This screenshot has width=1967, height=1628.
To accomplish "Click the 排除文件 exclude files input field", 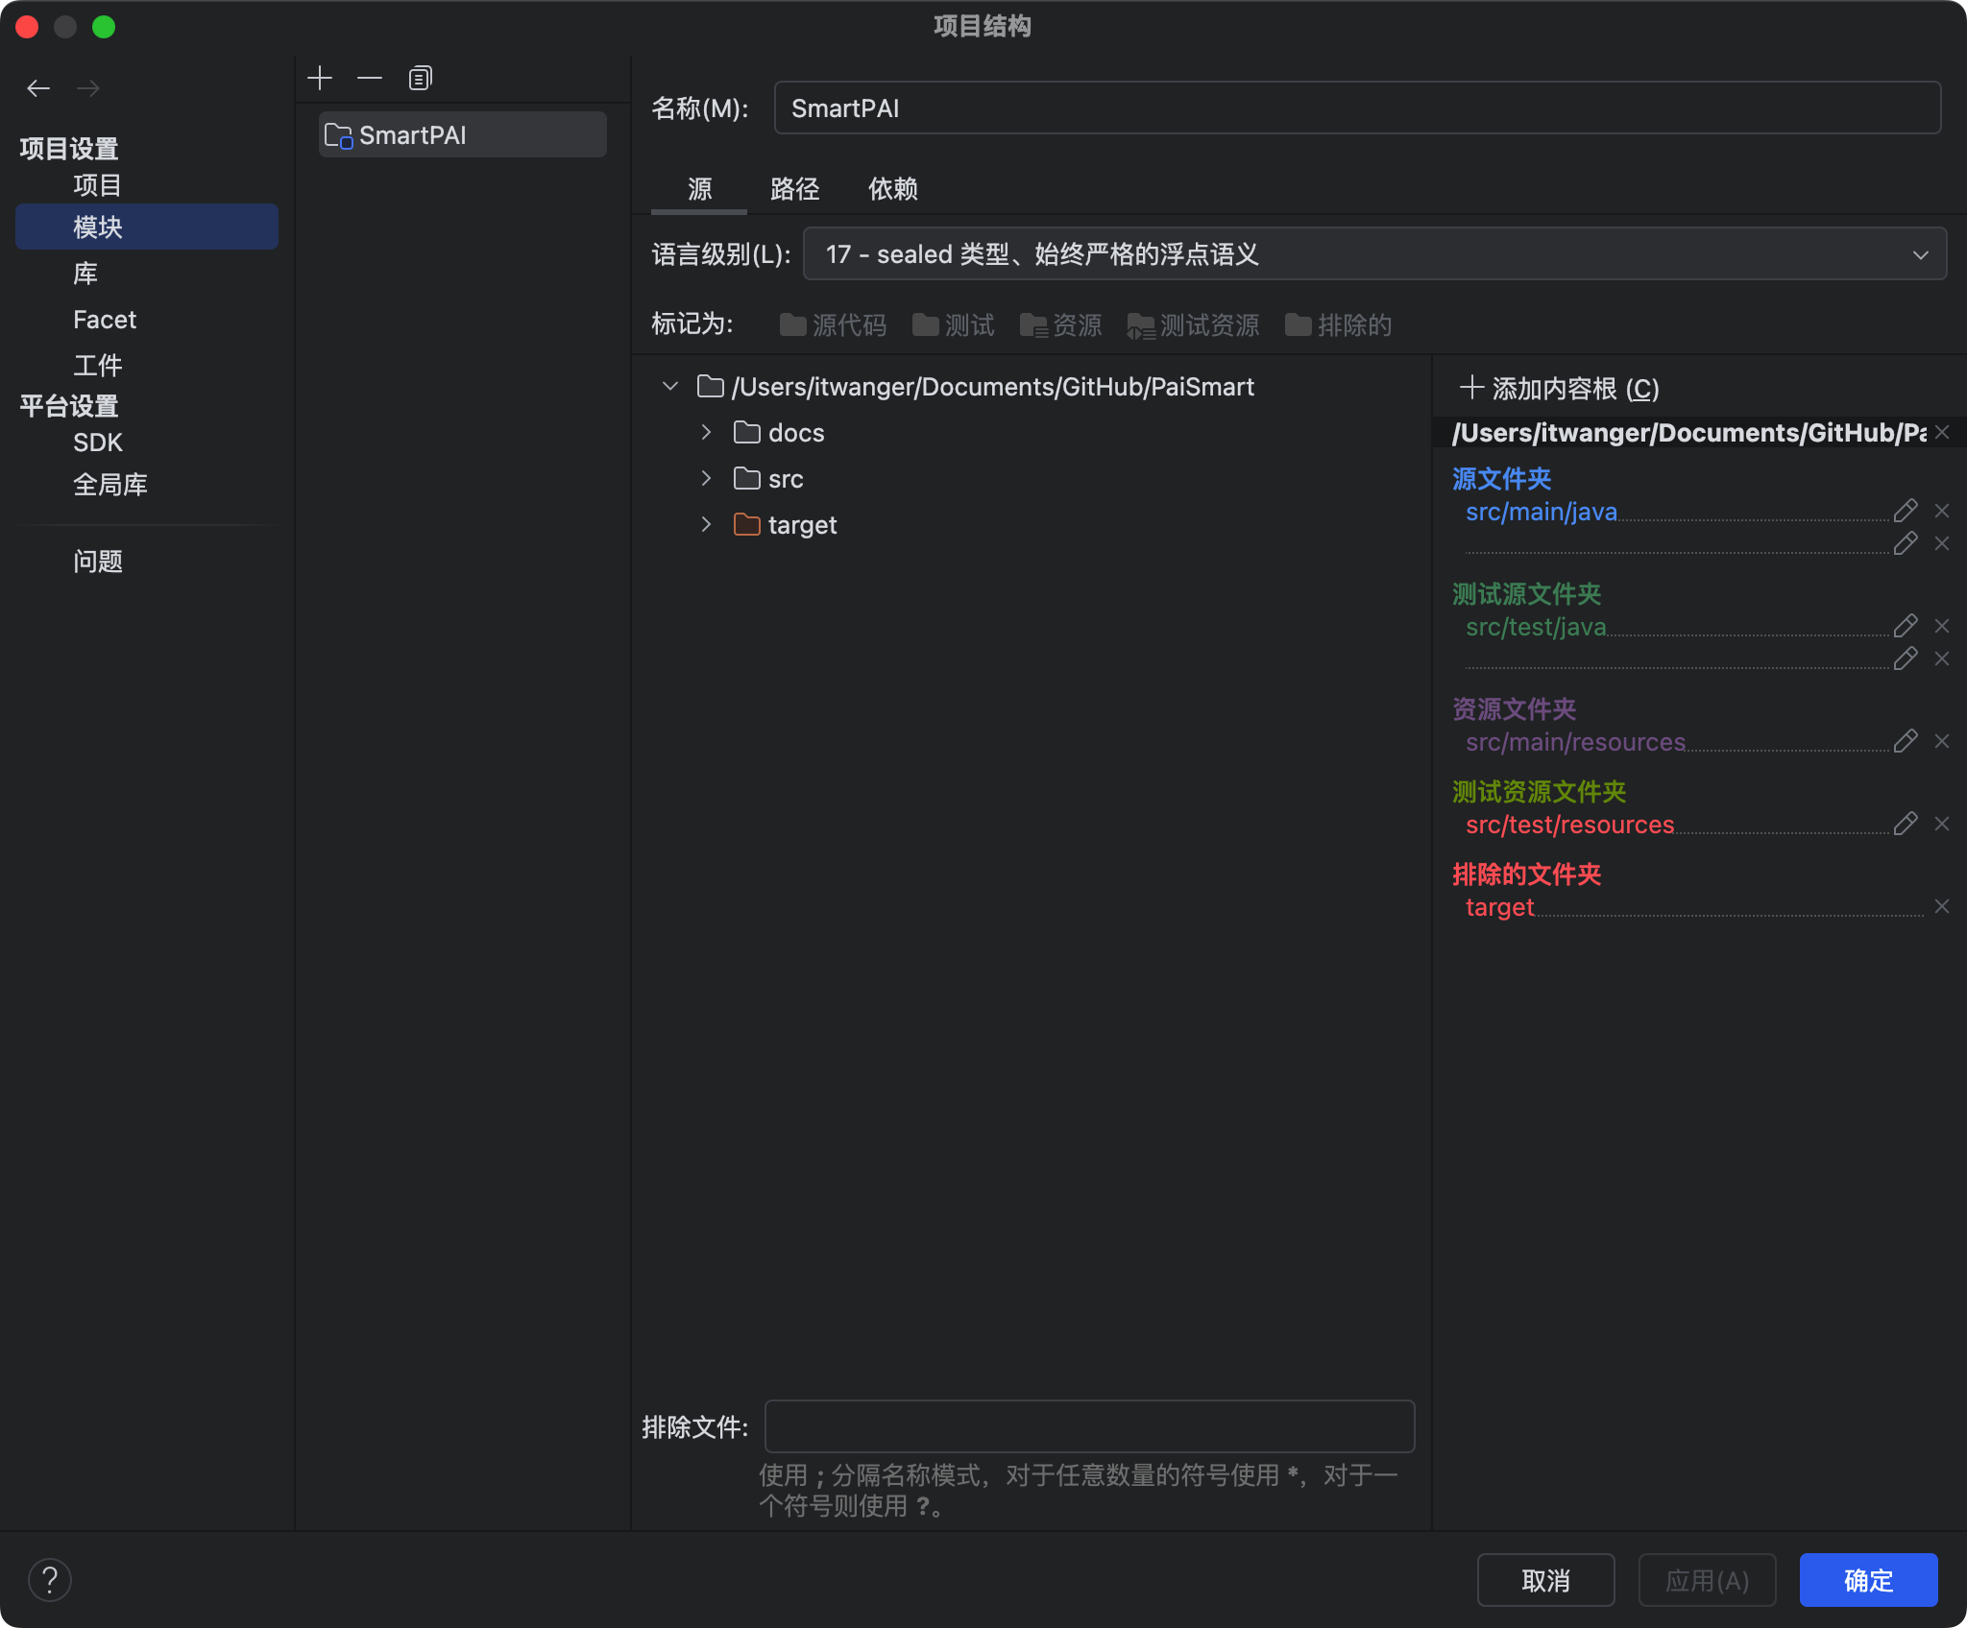I will (1089, 1426).
